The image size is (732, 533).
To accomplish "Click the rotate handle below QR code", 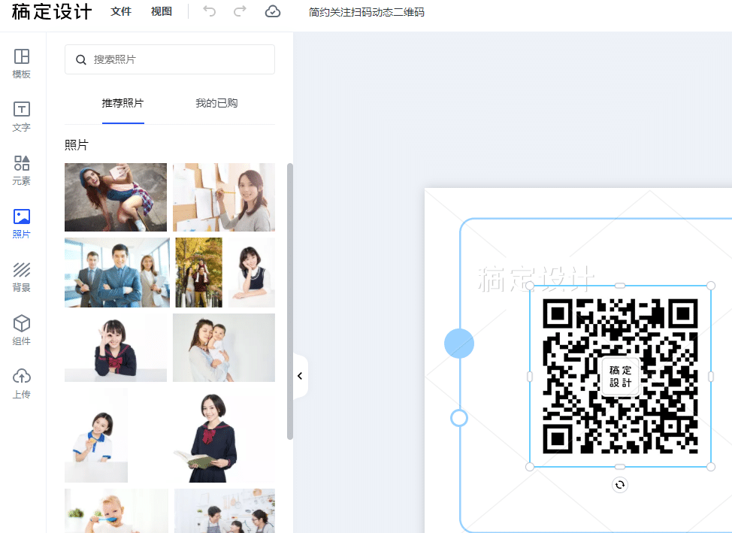I will click(619, 485).
